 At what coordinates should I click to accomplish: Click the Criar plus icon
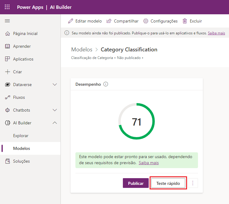point(7,72)
